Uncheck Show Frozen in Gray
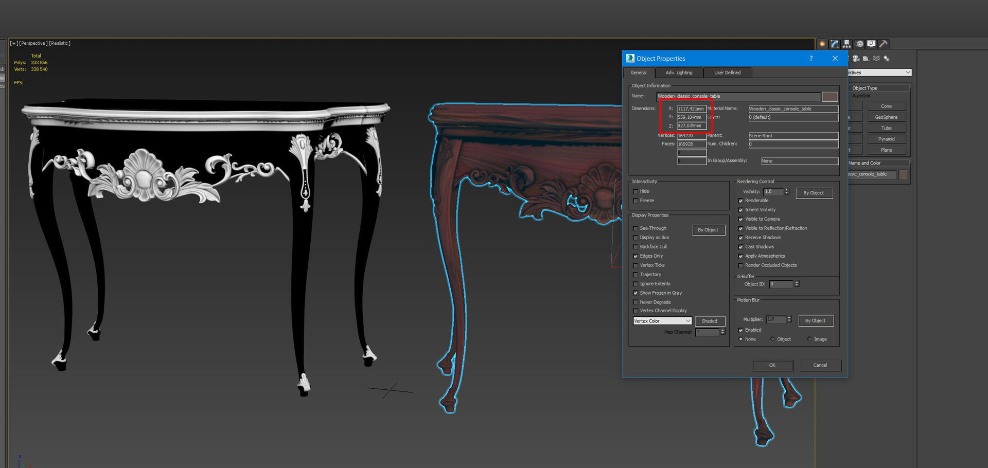The image size is (988, 468). pyautogui.click(x=636, y=293)
